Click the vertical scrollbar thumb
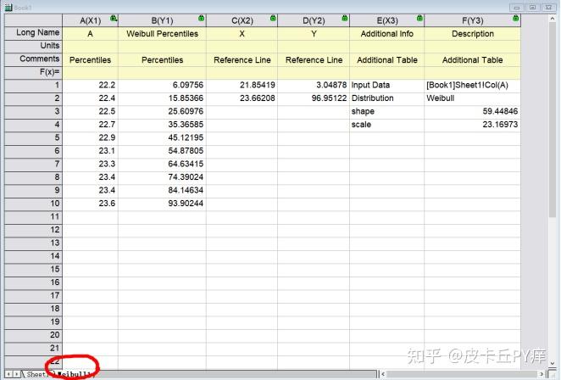This screenshot has width=561, height=380. [553, 120]
